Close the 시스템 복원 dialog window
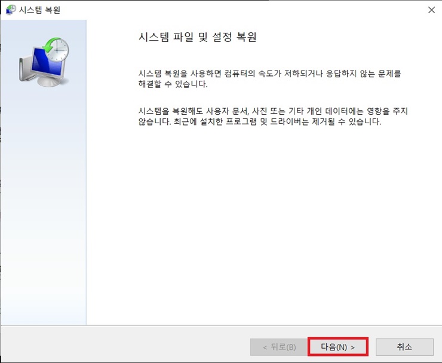This screenshot has height=363, width=442. 431,10
